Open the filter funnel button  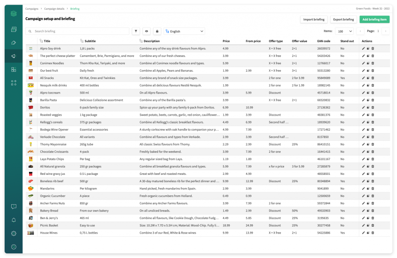(136, 31)
